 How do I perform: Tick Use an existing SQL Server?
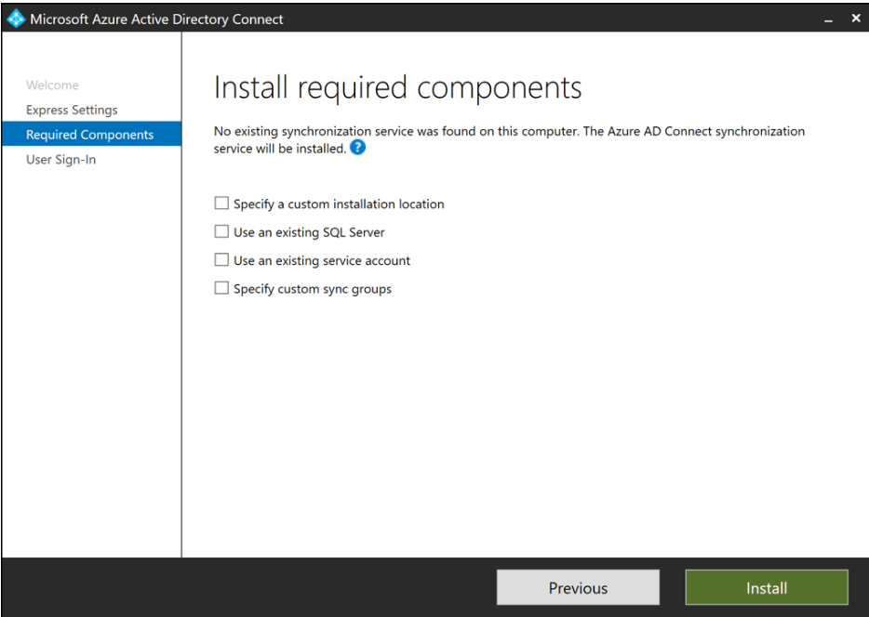(221, 232)
